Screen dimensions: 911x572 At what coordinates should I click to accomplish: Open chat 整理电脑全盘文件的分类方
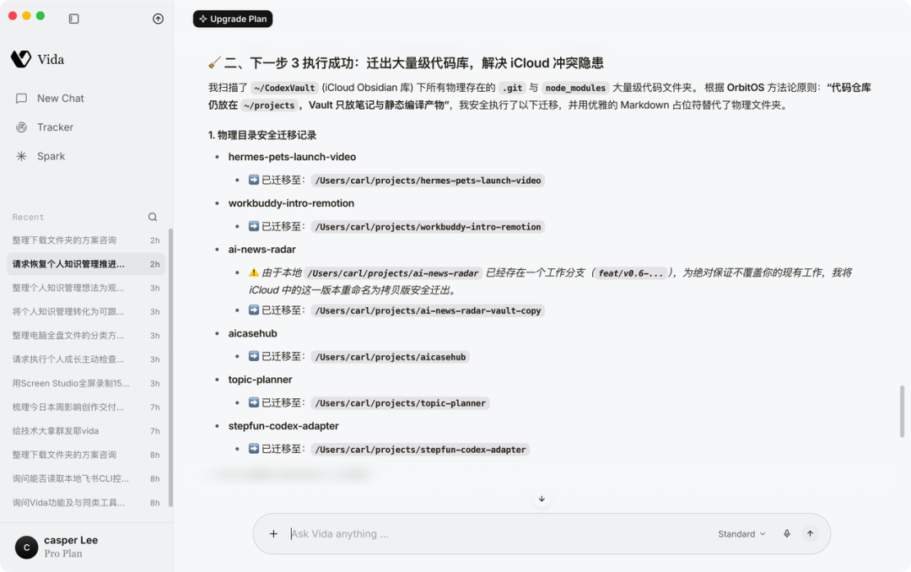coord(86,336)
